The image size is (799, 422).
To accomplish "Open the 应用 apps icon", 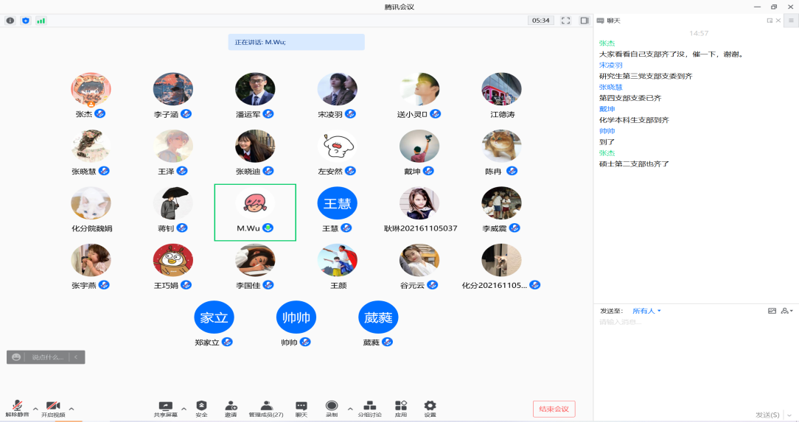I will [401, 407].
